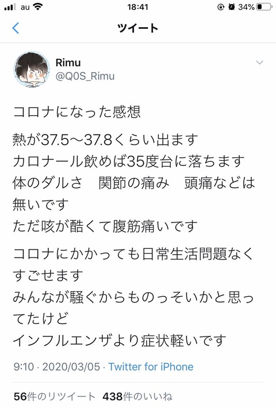Screen dimensions: 276x408
Task: Tap the 18:41 clock in status bar
Action: [x=137, y=7]
